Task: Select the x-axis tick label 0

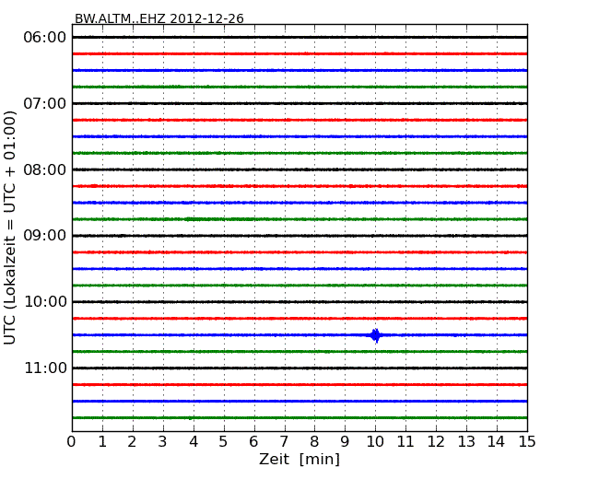Action: 72,442
